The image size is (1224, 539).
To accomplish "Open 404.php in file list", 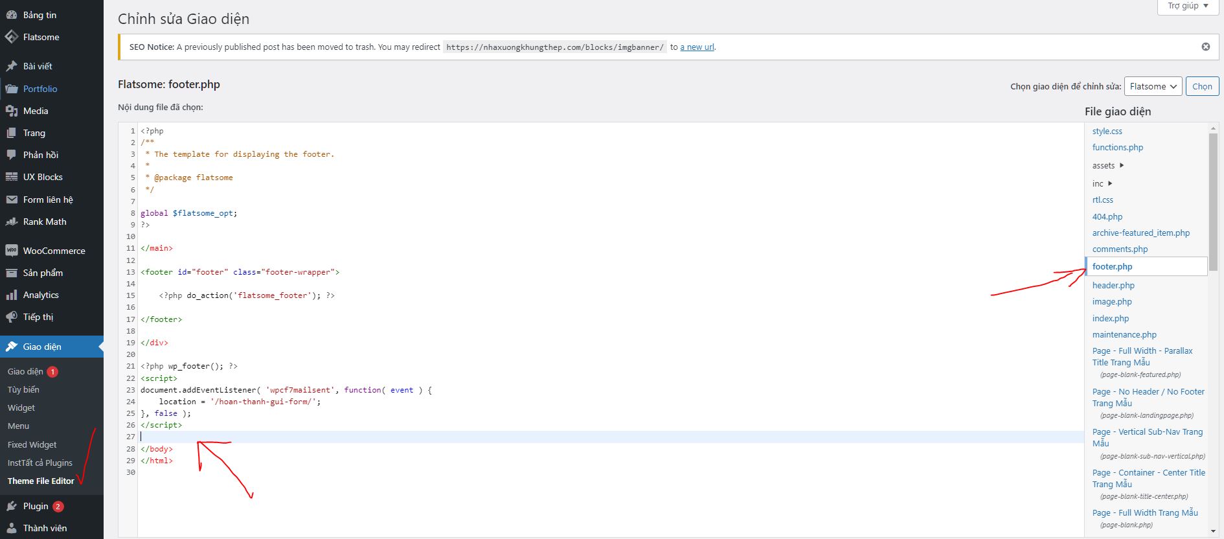I will tap(1107, 216).
